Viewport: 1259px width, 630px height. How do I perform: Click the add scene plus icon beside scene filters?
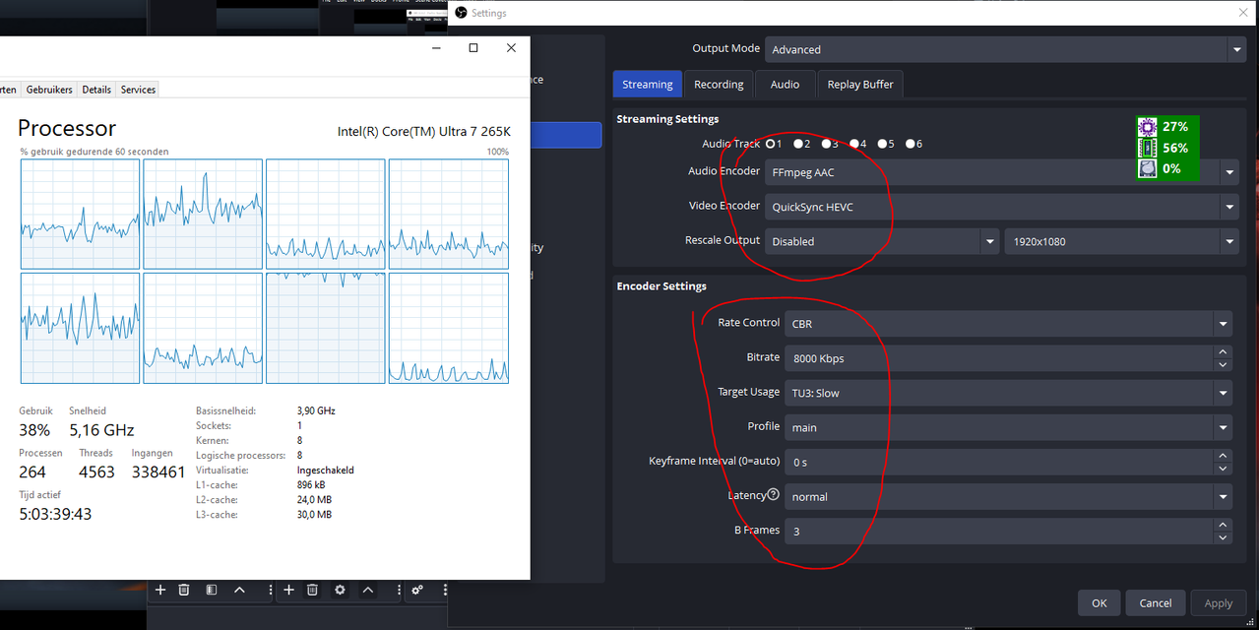click(159, 590)
